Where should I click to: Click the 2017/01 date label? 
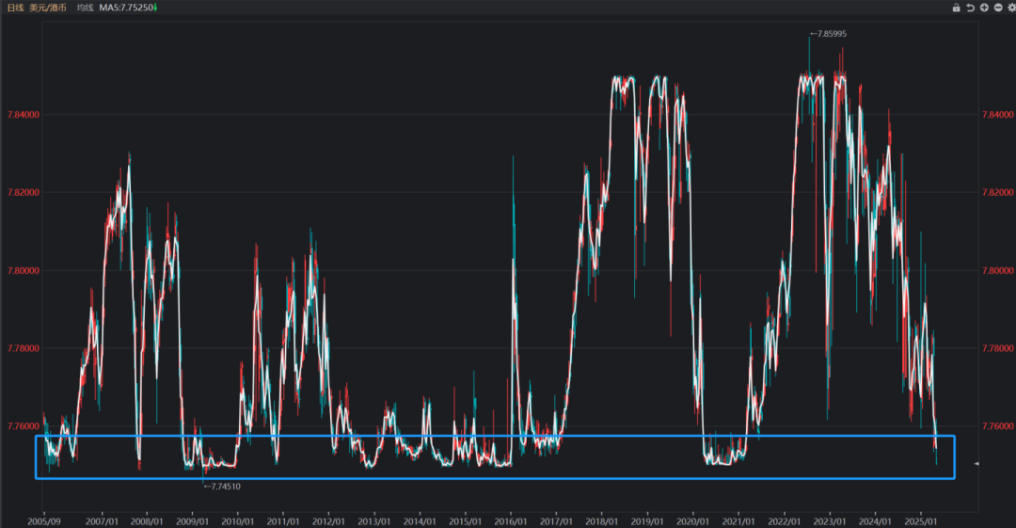pyautogui.click(x=556, y=521)
